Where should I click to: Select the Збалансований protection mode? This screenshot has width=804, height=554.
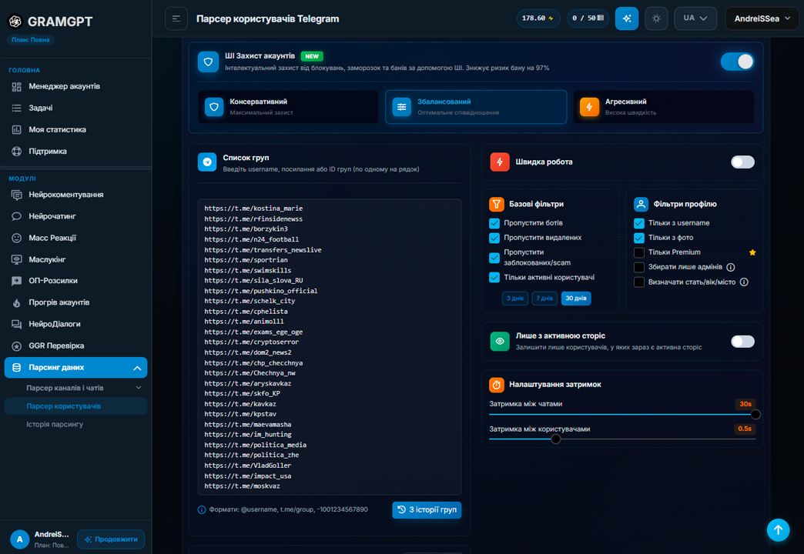[x=476, y=107]
